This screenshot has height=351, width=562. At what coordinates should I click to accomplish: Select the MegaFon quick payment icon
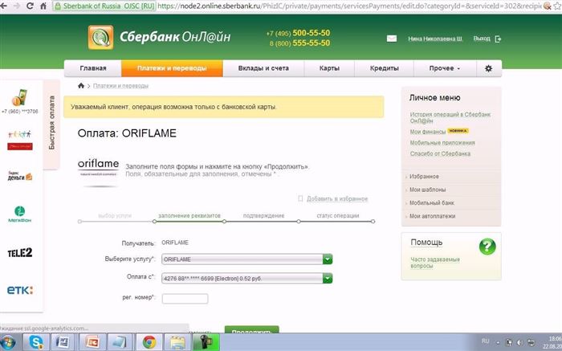20,214
